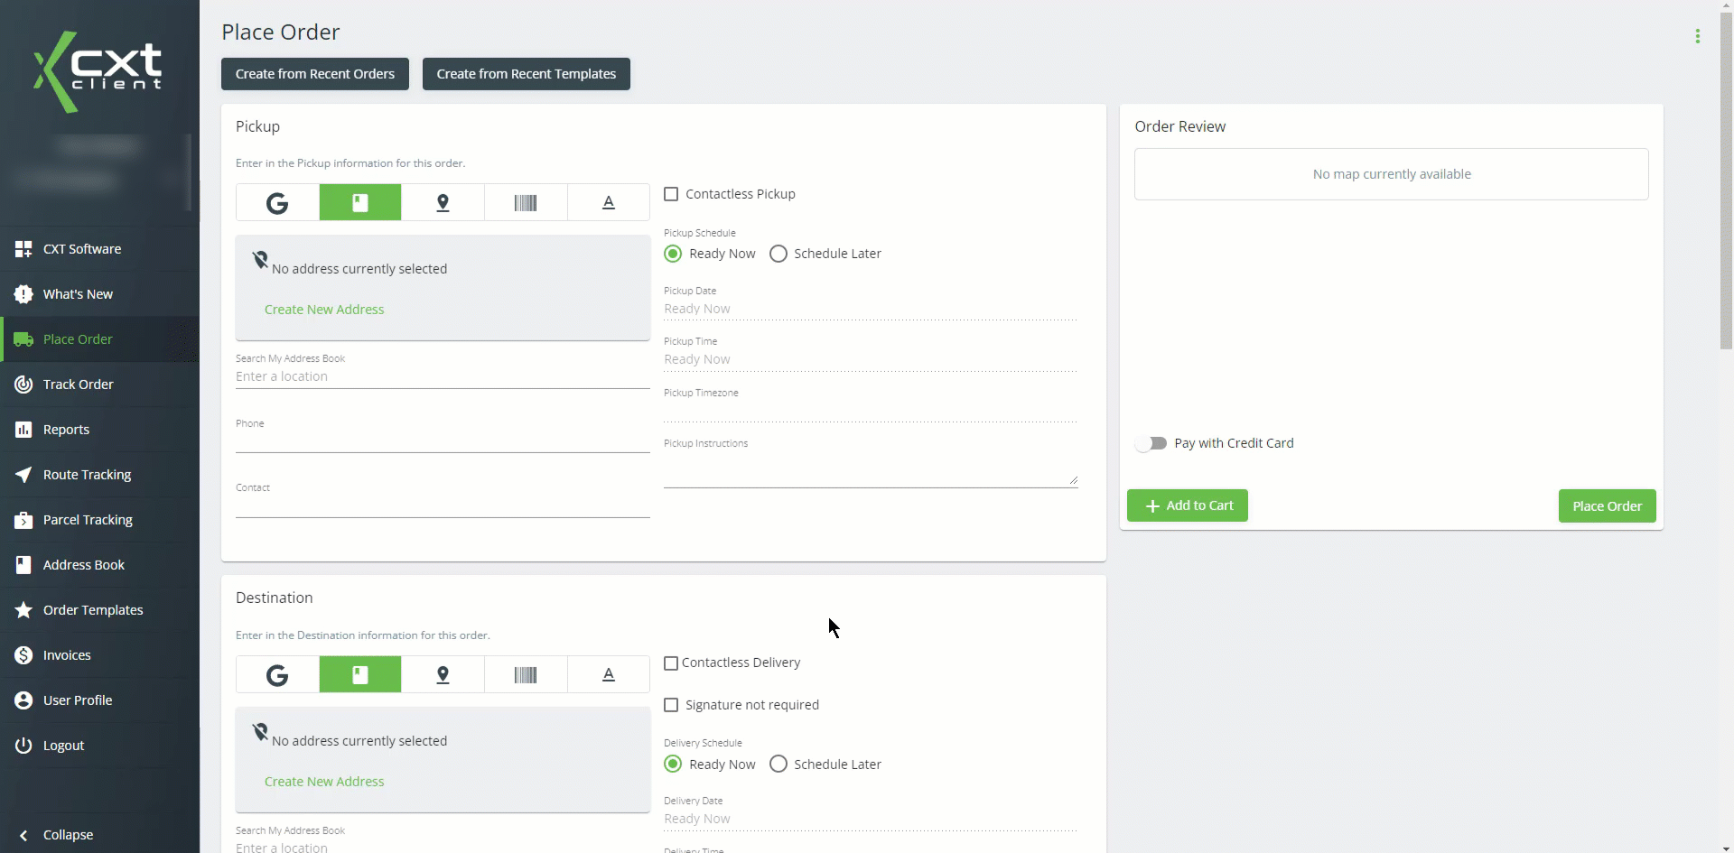Open the Pickup Timezone field
The width and height of the screenshot is (1734, 853).
pyautogui.click(x=870, y=413)
